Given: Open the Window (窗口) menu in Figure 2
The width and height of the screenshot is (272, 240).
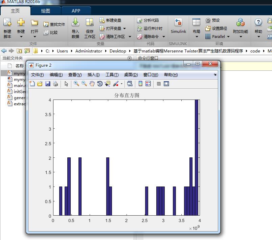Looking at the screenshot, I should click(x=151, y=75).
